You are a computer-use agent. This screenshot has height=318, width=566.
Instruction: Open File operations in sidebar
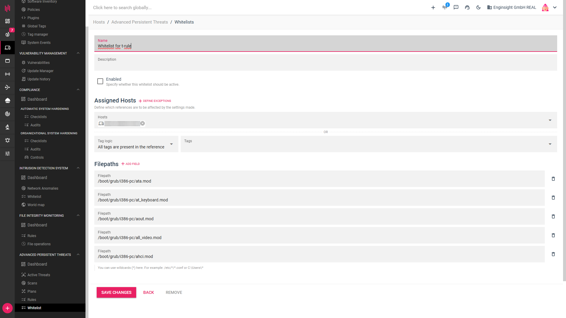pyautogui.click(x=39, y=244)
